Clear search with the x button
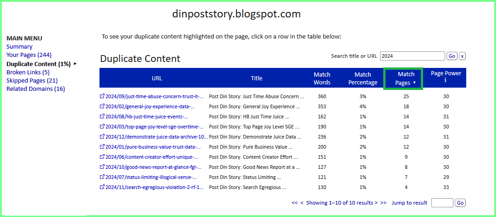 pyautogui.click(x=462, y=56)
